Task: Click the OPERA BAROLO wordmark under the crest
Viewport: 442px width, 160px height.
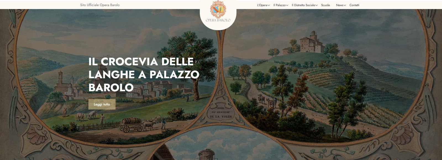Action: [218, 20]
